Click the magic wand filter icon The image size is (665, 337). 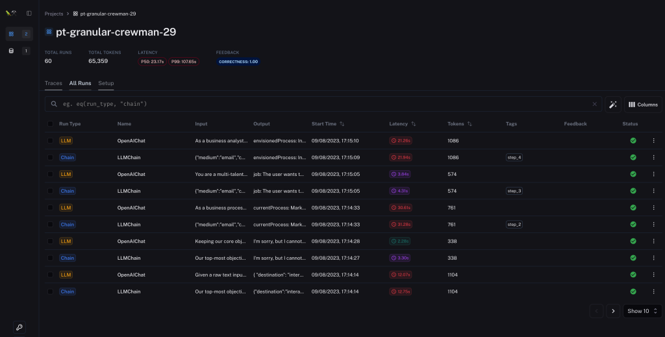coord(613,105)
